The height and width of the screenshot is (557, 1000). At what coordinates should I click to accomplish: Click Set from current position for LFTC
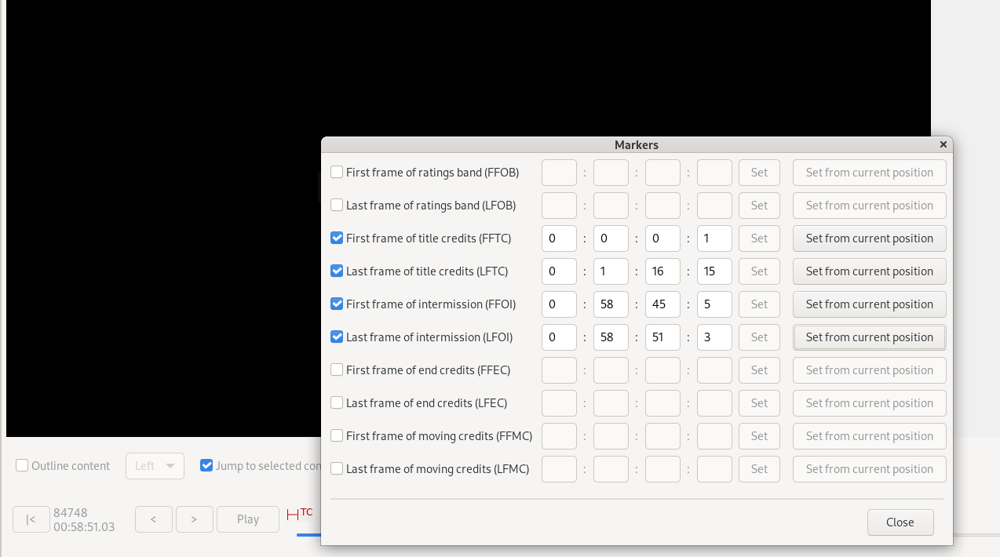click(x=869, y=271)
